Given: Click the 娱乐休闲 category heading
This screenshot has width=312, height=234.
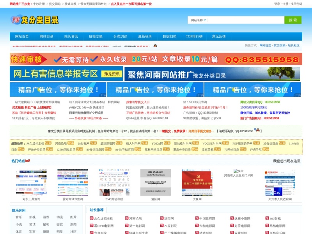Looking at the screenshot, I should point(18,211).
